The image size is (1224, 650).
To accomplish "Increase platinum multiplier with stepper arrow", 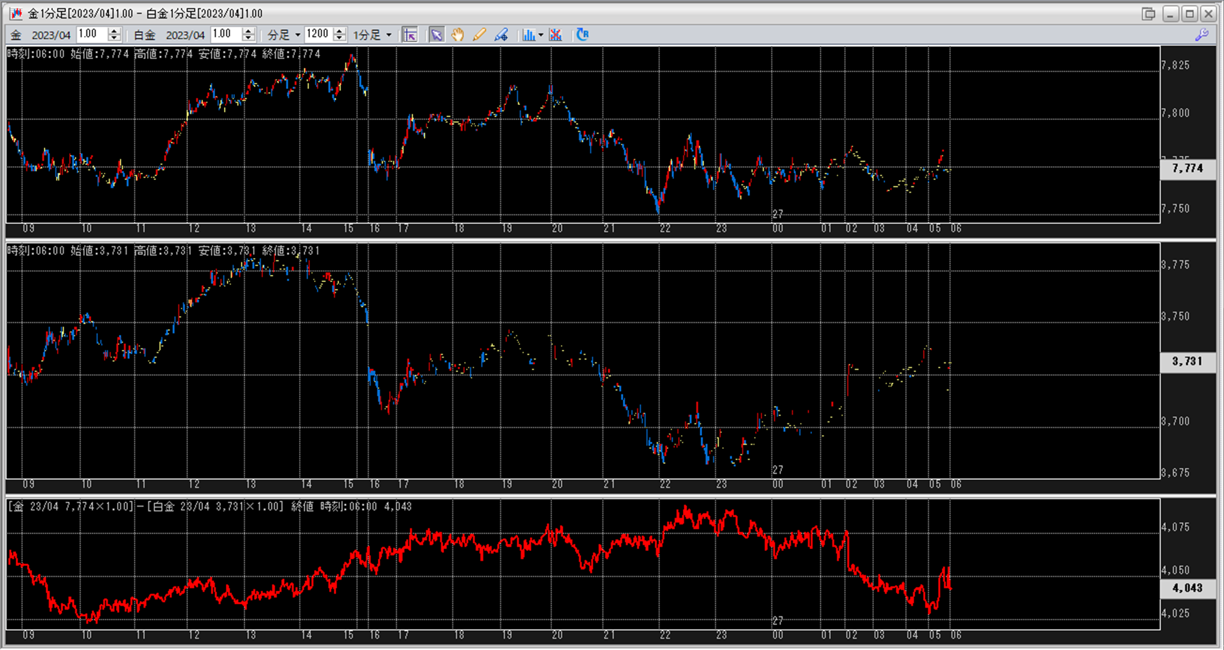I will click(249, 31).
